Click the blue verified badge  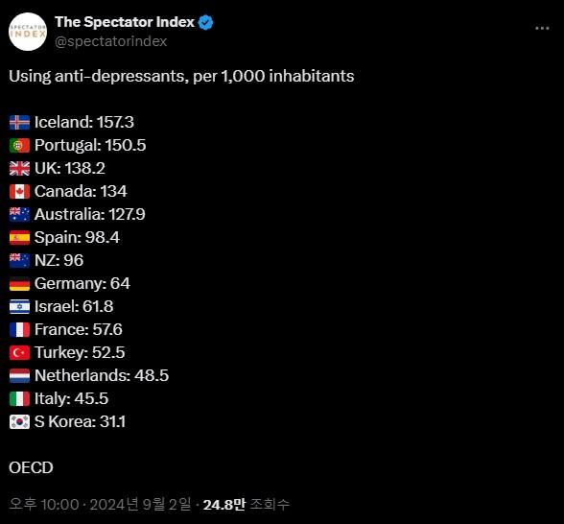pos(205,23)
